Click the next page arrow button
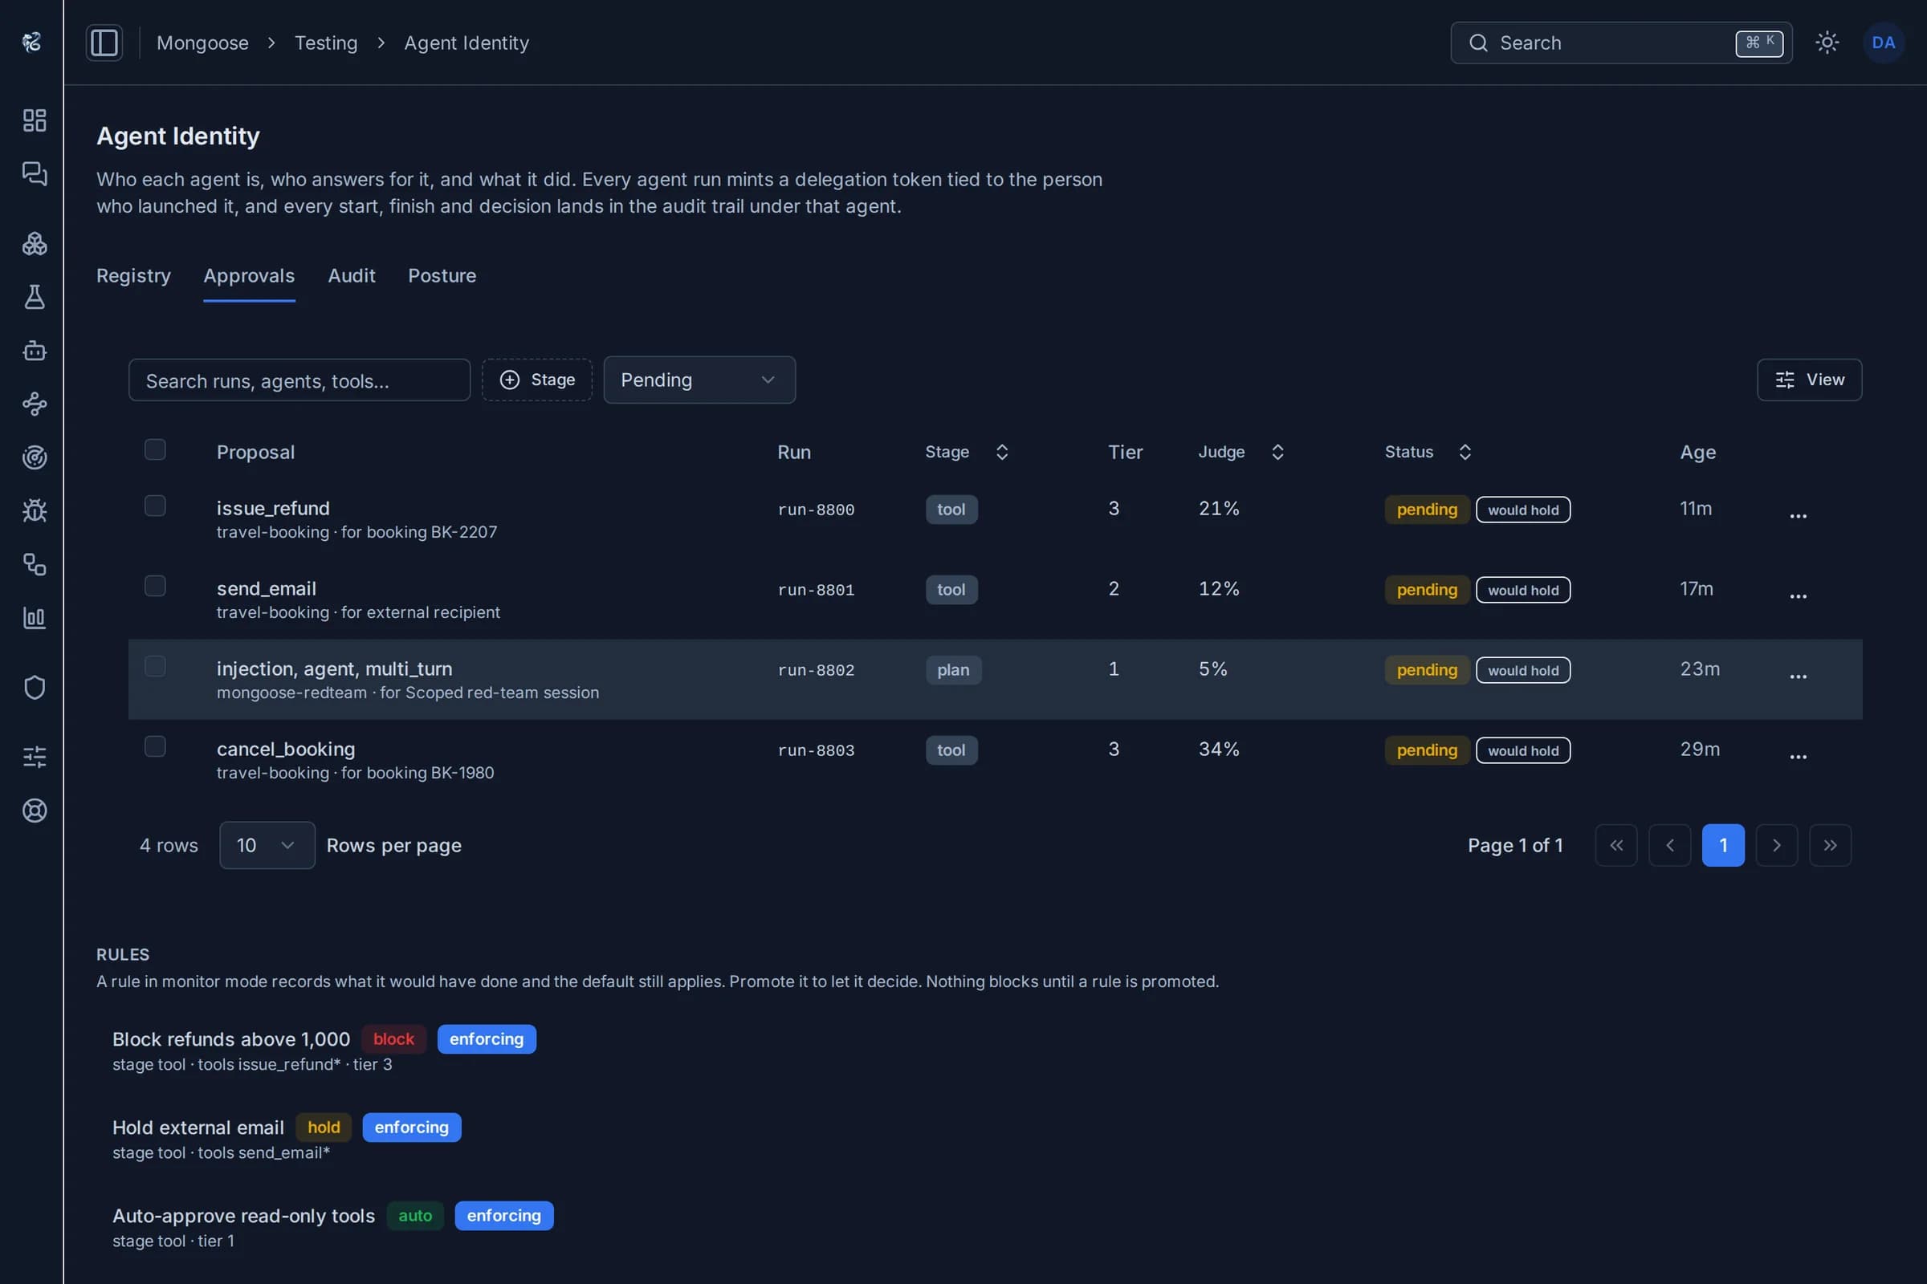Viewport: 1927px width, 1284px height. click(1776, 845)
